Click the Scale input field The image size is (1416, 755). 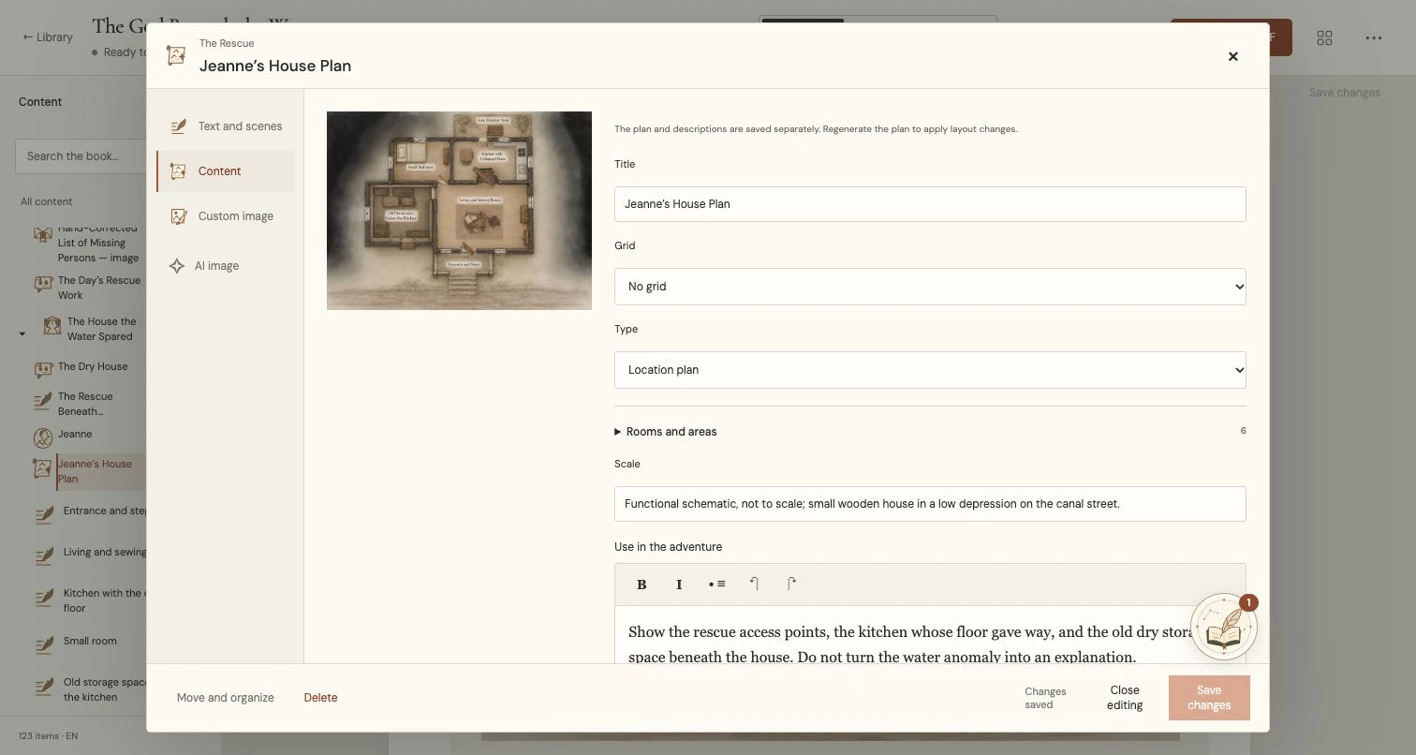click(930, 504)
